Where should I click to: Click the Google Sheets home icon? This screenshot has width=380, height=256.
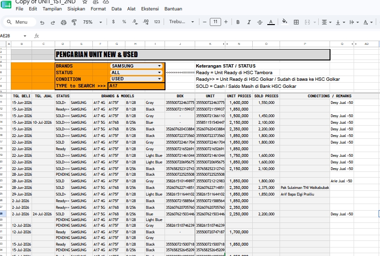point(6,4)
